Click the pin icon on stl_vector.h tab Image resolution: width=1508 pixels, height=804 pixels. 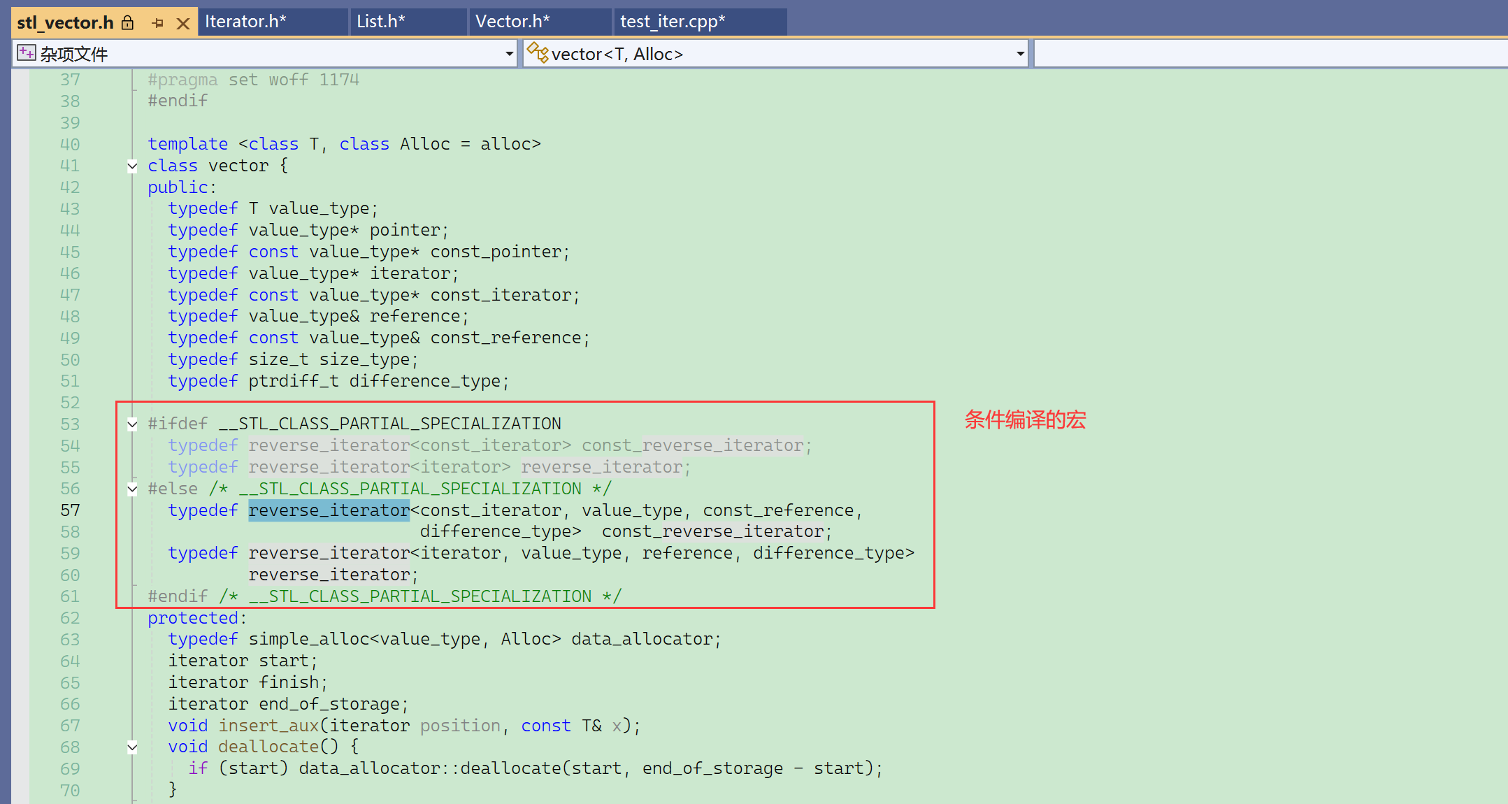[158, 23]
